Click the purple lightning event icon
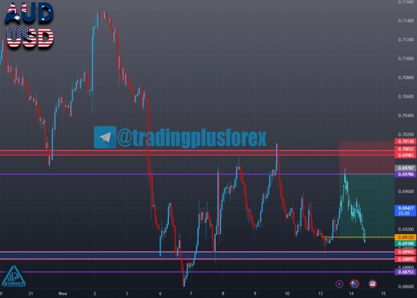This screenshot has width=417, height=298. tap(339, 284)
